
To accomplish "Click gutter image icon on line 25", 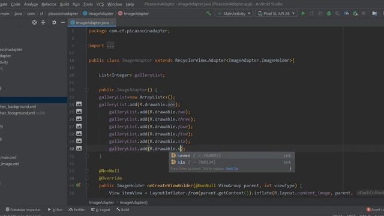I will (x=79, y=112).
